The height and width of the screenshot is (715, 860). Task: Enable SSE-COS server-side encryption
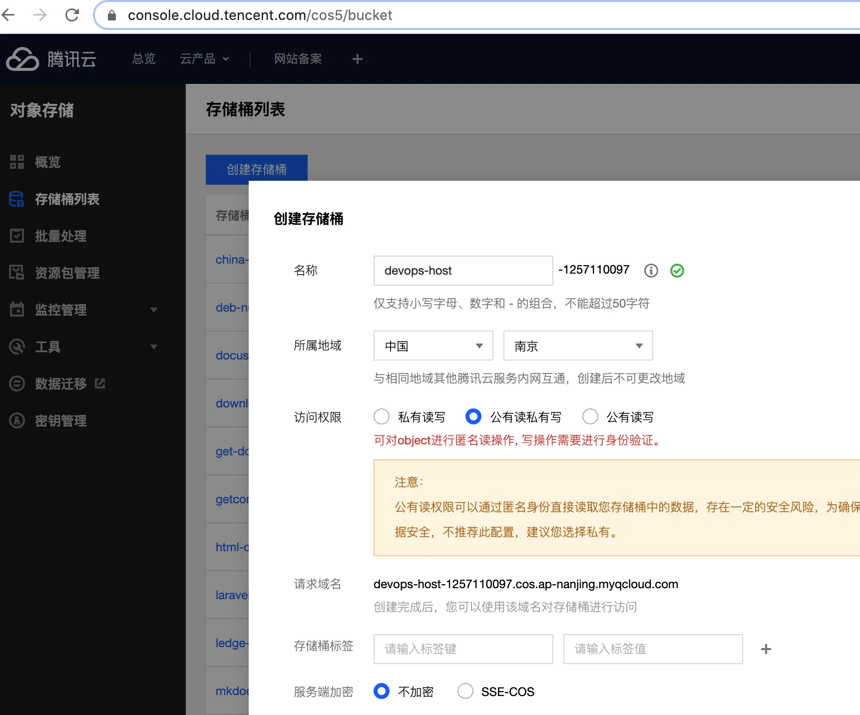[x=465, y=691]
